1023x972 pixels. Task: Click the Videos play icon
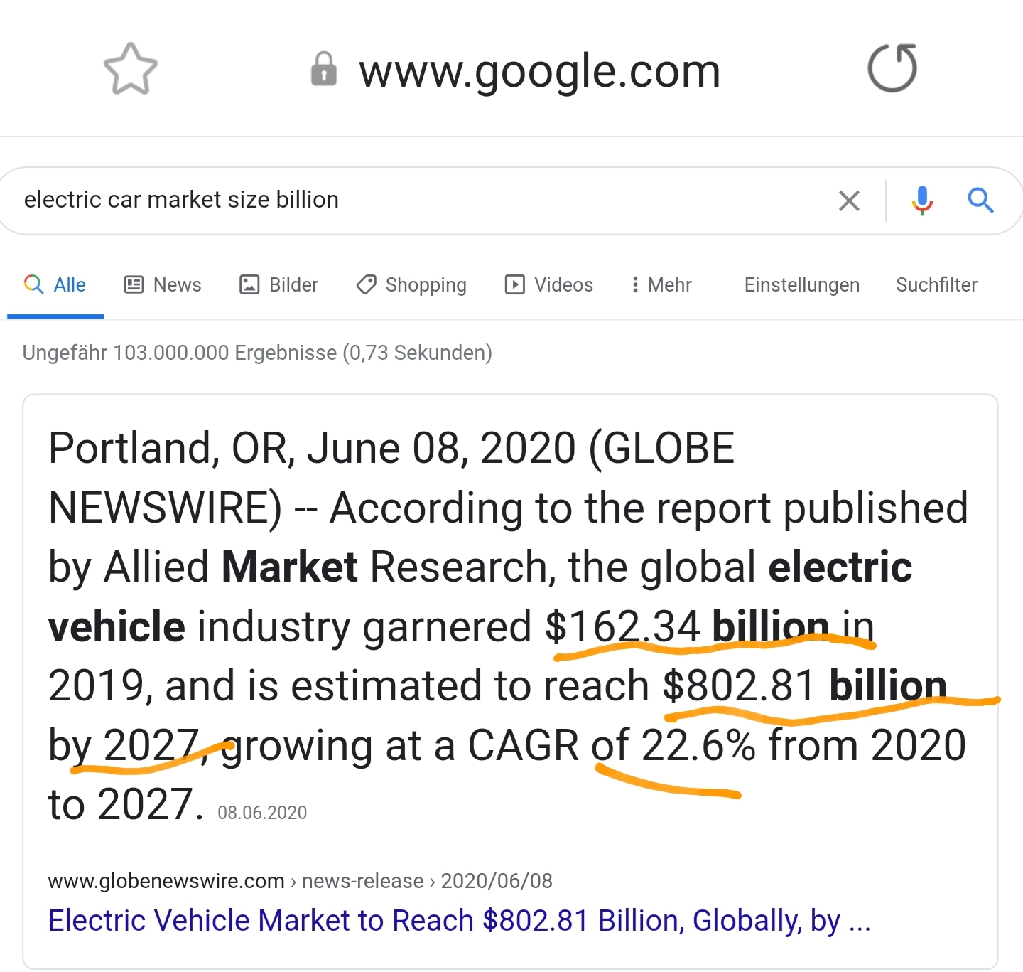pyautogui.click(x=514, y=285)
